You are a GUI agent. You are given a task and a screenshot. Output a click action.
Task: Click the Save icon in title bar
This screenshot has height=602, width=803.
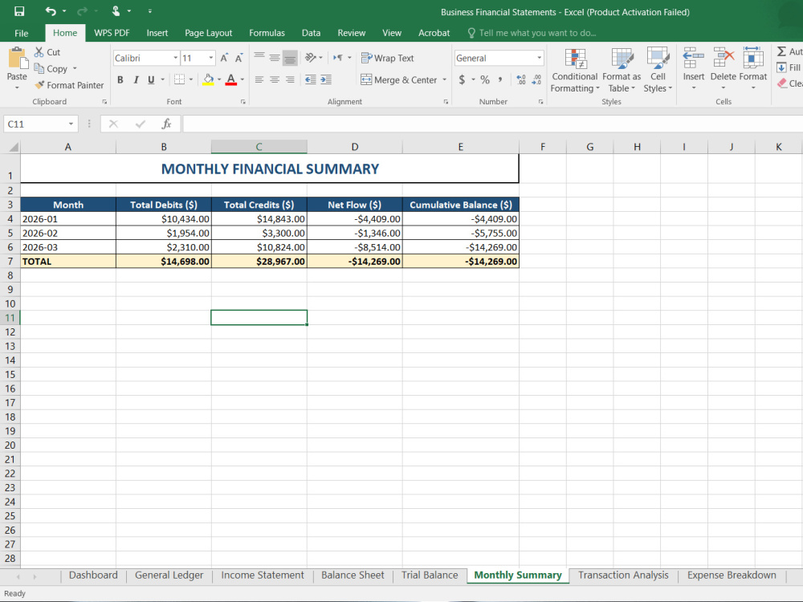click(x=19, y=11)
